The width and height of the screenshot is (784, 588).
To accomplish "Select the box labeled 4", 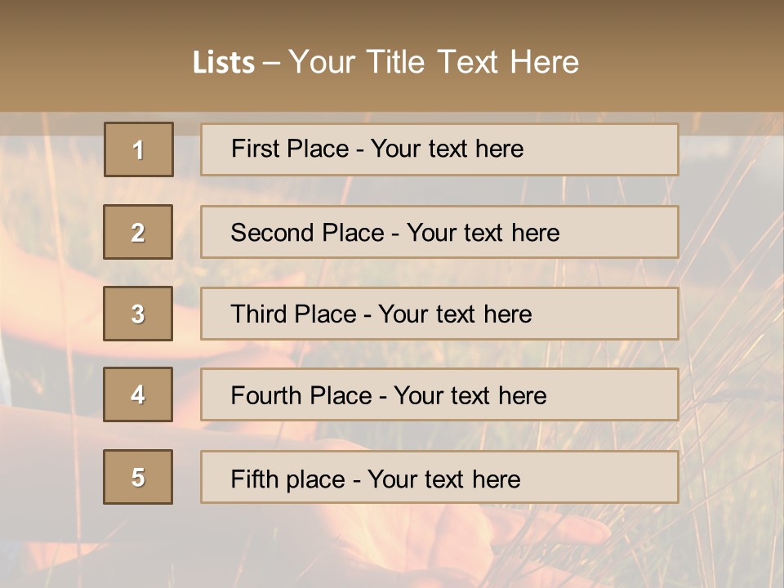I will 138,394.
